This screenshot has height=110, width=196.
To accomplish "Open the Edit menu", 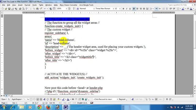I will (x=9, y=5).
